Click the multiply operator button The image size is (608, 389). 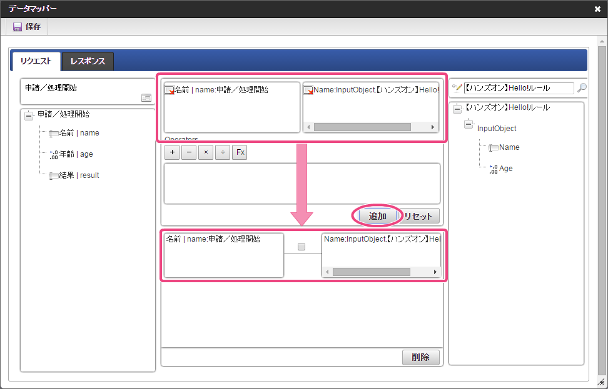(206, 152)
